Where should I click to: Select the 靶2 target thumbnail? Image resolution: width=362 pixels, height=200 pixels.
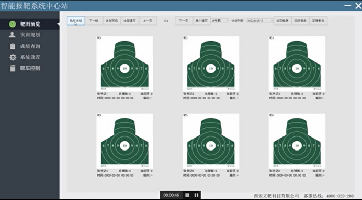click(x=211, y=64)
